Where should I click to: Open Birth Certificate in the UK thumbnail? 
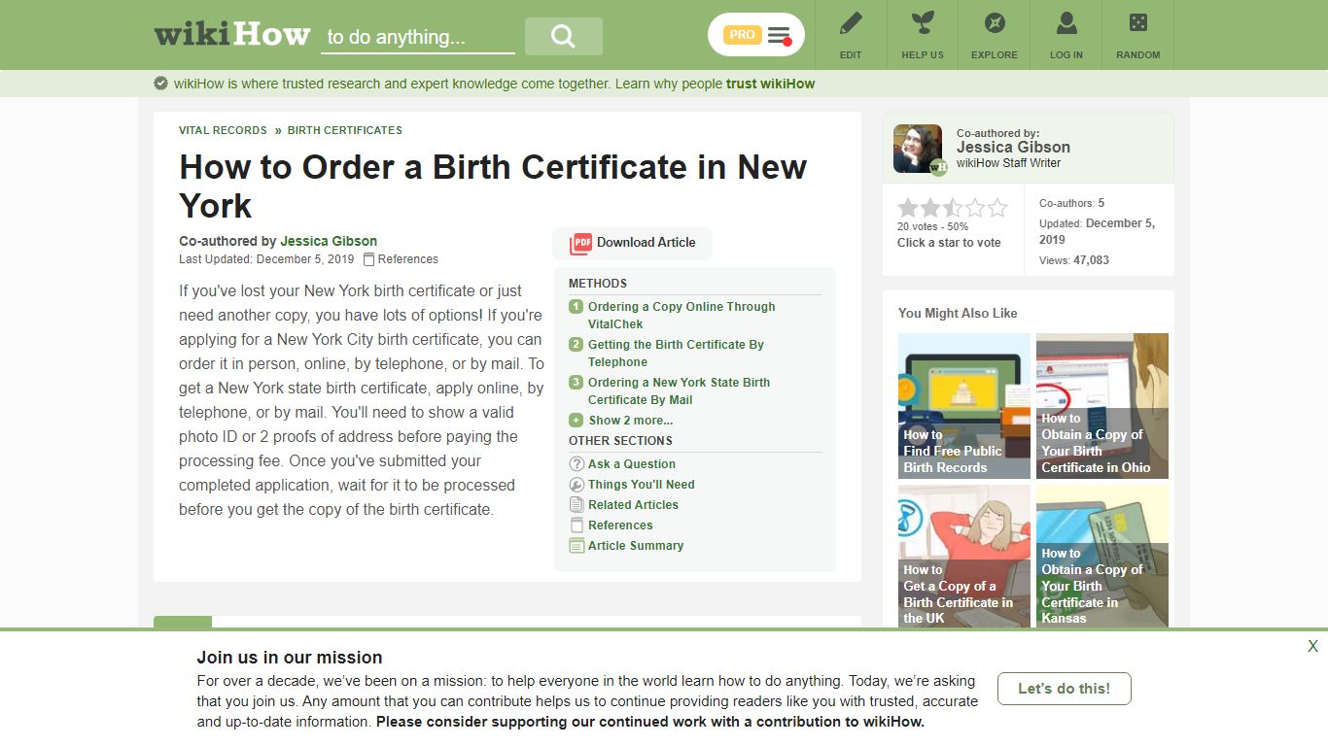pos(964,558)
